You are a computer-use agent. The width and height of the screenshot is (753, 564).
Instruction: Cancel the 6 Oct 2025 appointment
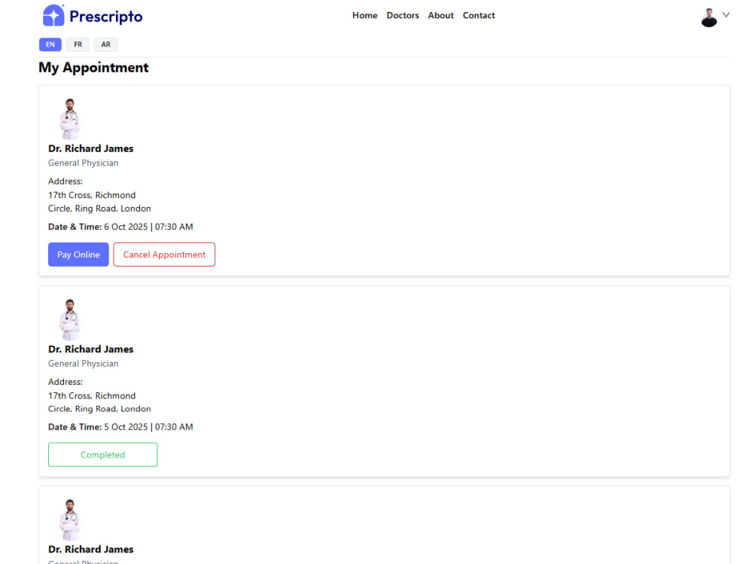point(164,254)
